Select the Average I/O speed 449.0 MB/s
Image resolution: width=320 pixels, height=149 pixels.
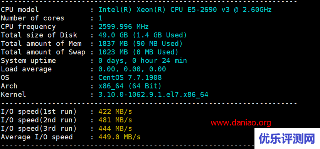tap(120, 137)
